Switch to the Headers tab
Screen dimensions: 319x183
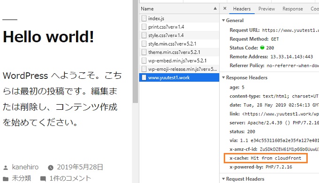click(242, 9)
